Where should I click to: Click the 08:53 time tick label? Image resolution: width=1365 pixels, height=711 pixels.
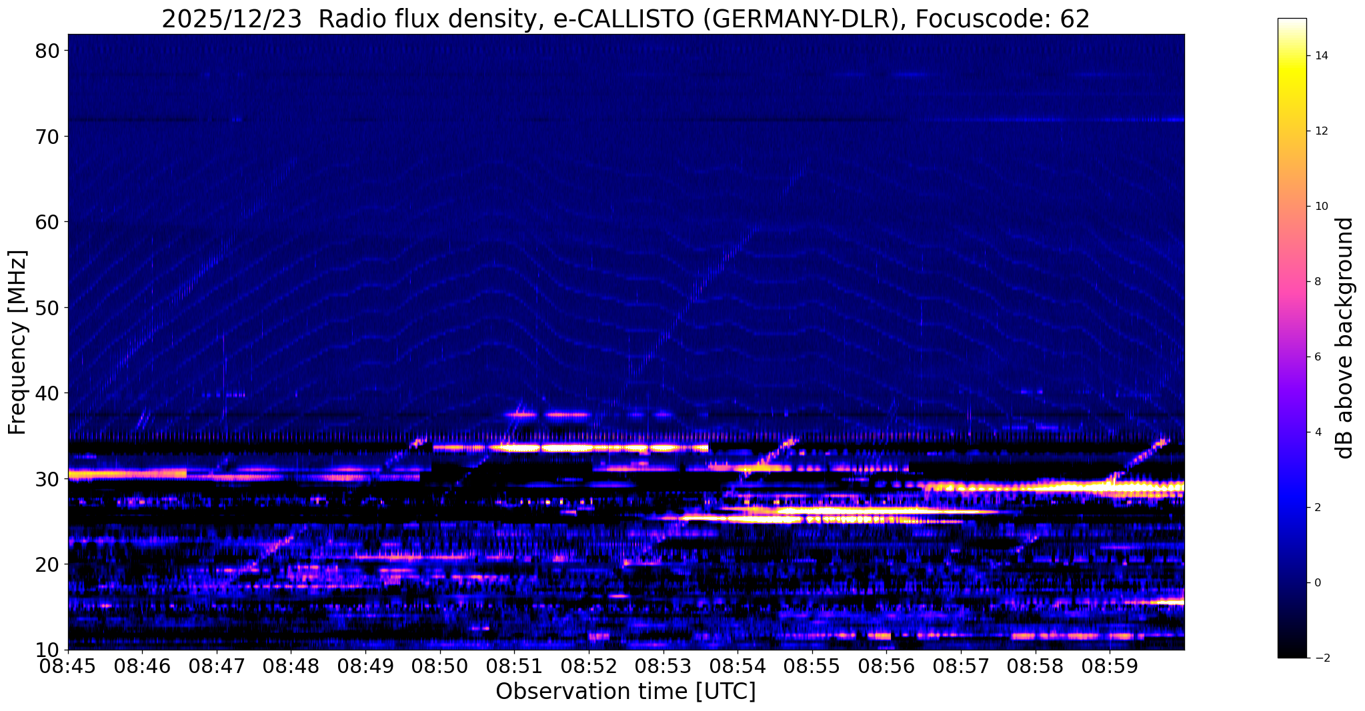click(663, 666)
